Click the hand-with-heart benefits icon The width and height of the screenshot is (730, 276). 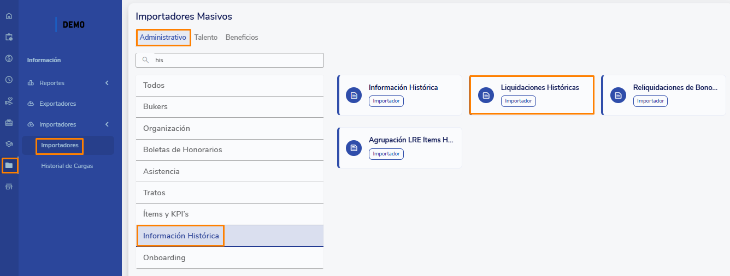click(9, 101)
